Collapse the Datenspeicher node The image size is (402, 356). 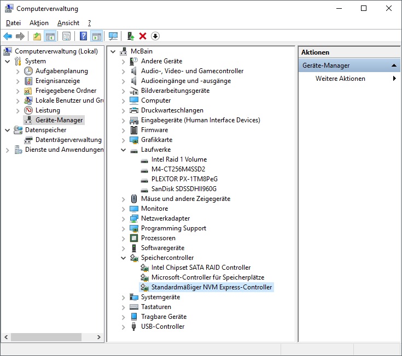click(8, 130)
